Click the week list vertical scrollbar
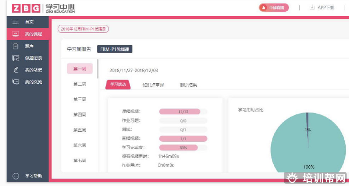The image size is (349, 186). point(98,69)
